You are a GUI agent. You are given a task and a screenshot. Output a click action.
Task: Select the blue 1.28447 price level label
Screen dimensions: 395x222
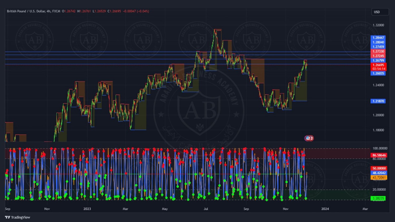click(x=378, y=38)
